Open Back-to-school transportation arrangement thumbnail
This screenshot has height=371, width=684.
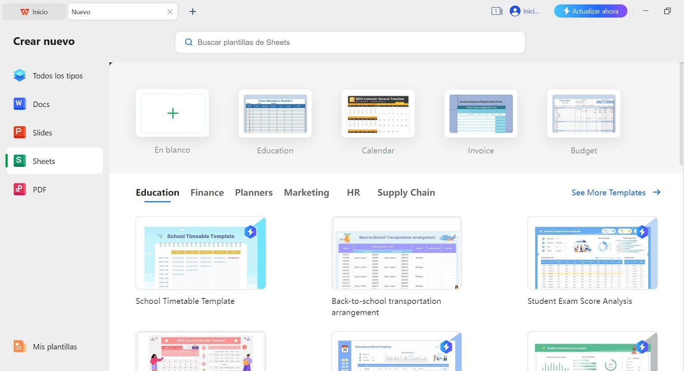coord(396,253)
